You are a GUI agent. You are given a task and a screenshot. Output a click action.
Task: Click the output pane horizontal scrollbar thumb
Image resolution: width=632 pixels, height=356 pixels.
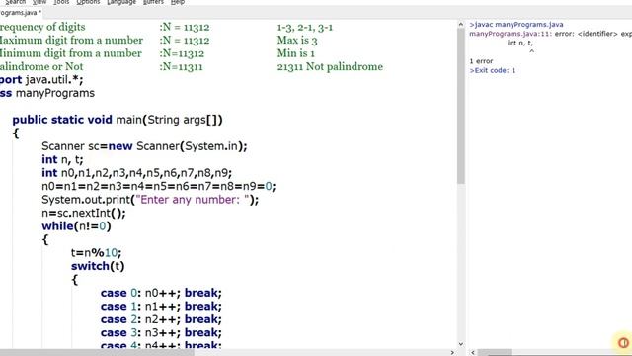pyautogui.click(x=495, y=352)
